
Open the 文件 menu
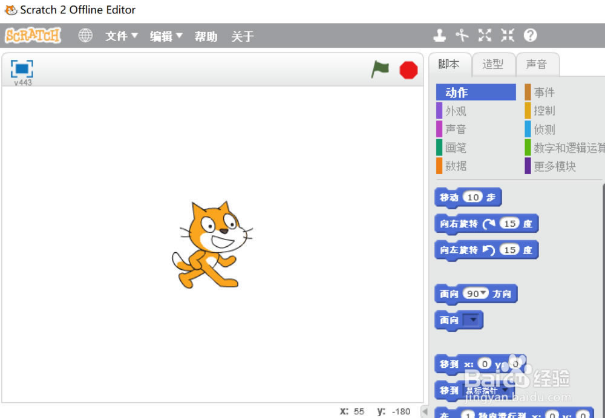[121, 36]
